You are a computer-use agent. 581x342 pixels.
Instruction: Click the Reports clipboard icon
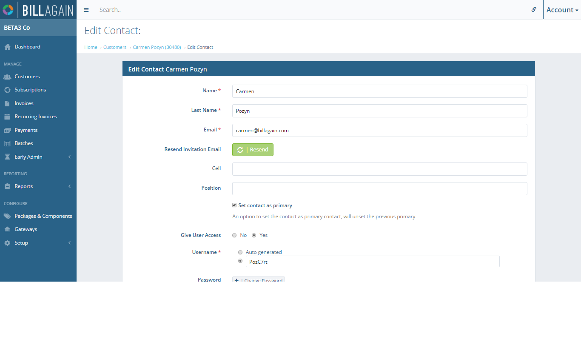point(7,186)
